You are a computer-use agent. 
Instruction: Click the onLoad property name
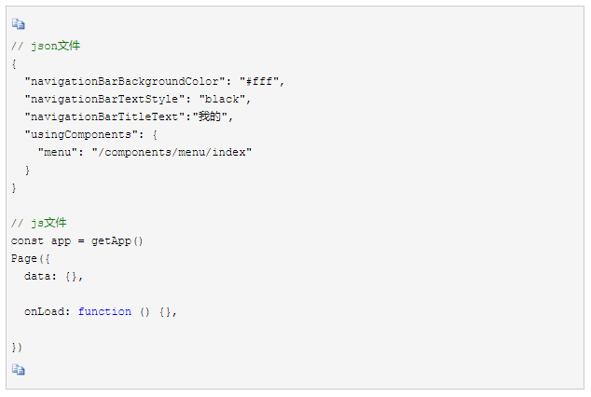44,311
